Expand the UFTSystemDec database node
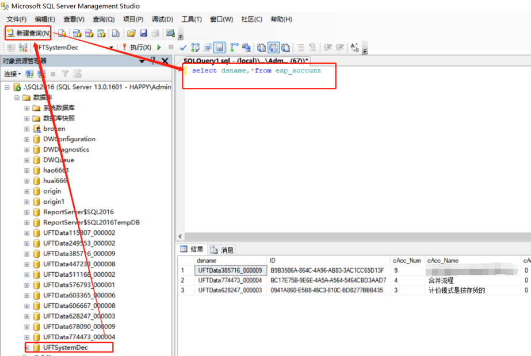The image size is (531, 356). pyautogui.click(x=27, y=347)
